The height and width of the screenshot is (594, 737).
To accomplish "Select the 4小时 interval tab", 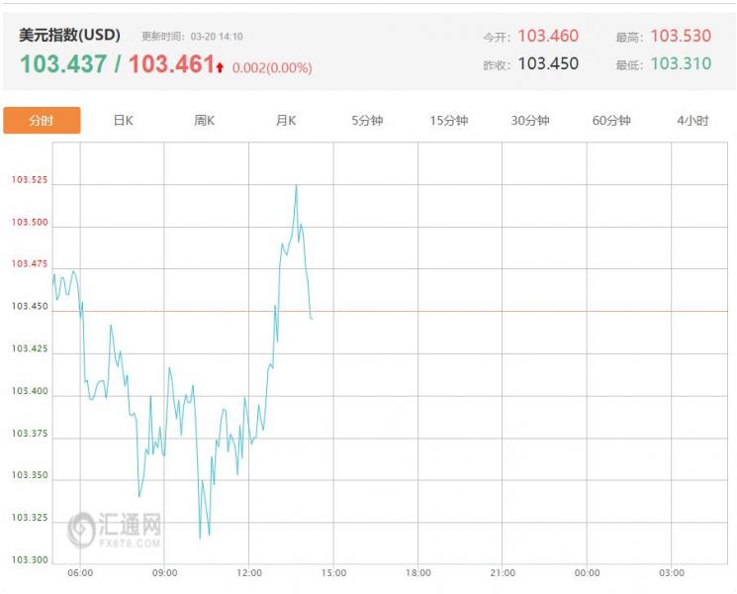I will tap(692, 121).
